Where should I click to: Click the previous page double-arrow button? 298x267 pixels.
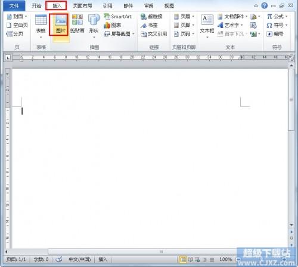tap(291, 232)
